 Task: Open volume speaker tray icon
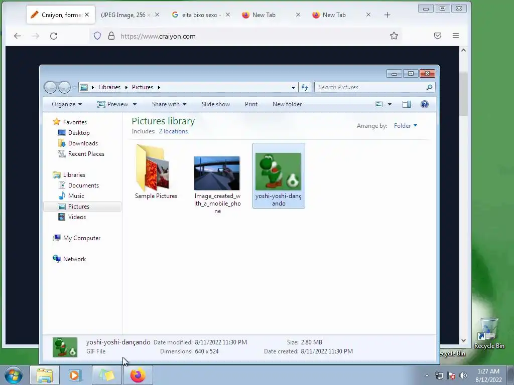(463, 375)
